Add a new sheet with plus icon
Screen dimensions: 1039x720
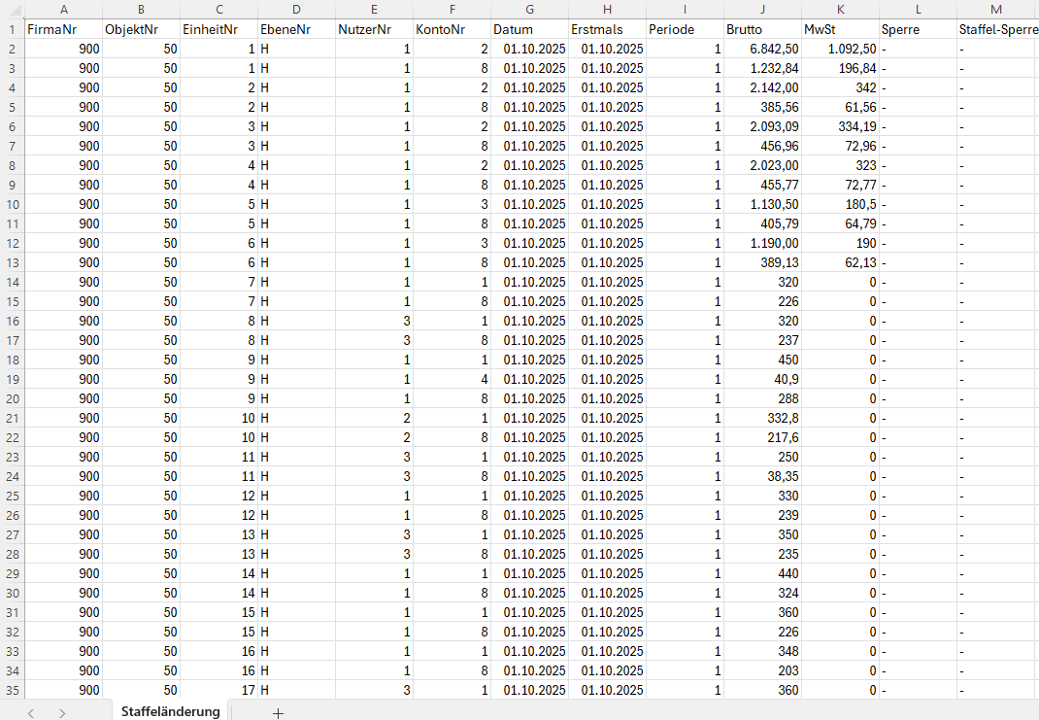point(279,712)
